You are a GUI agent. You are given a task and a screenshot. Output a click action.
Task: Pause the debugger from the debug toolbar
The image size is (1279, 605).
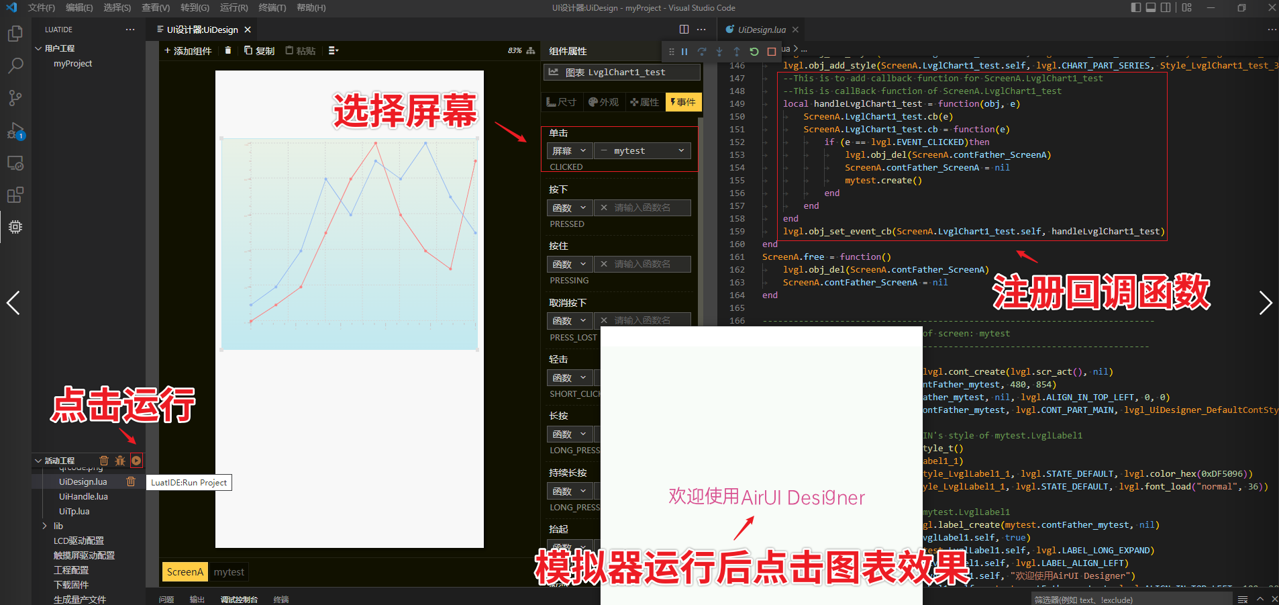click(684, 52)
